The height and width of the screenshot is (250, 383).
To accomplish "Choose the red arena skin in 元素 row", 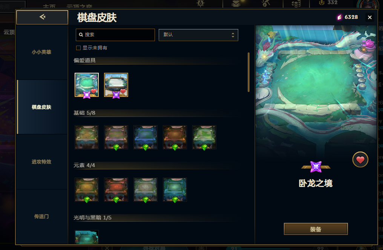I will point(116,190).
